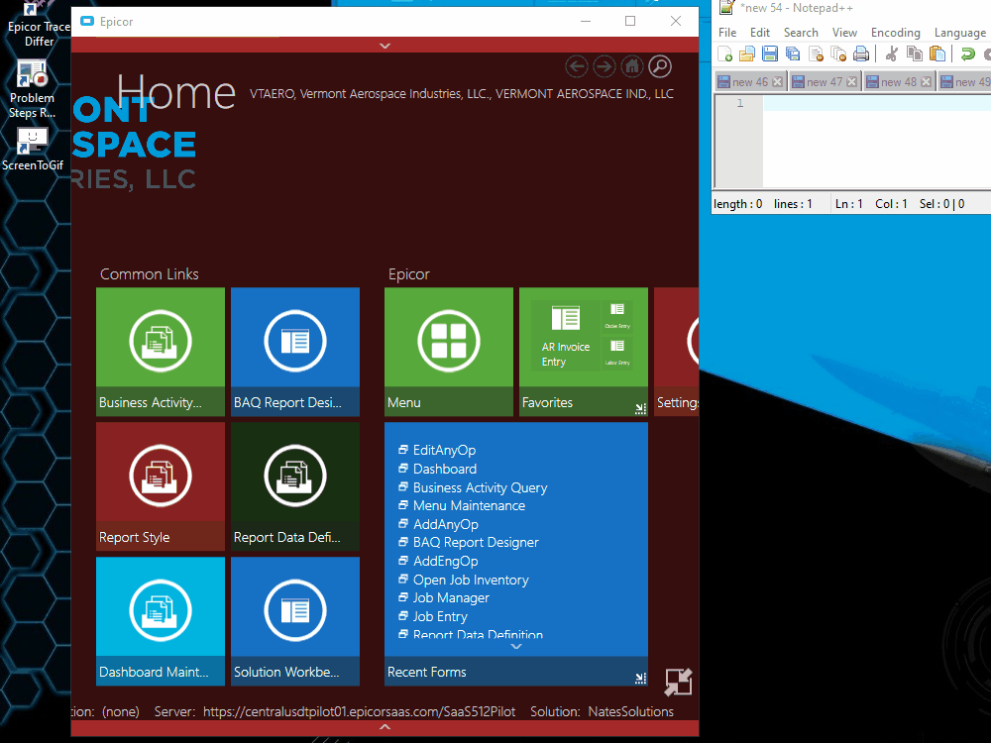991x743 pixels.
Task: Click the Epicor Home icon in navigation bar
Action: [632, 66]
